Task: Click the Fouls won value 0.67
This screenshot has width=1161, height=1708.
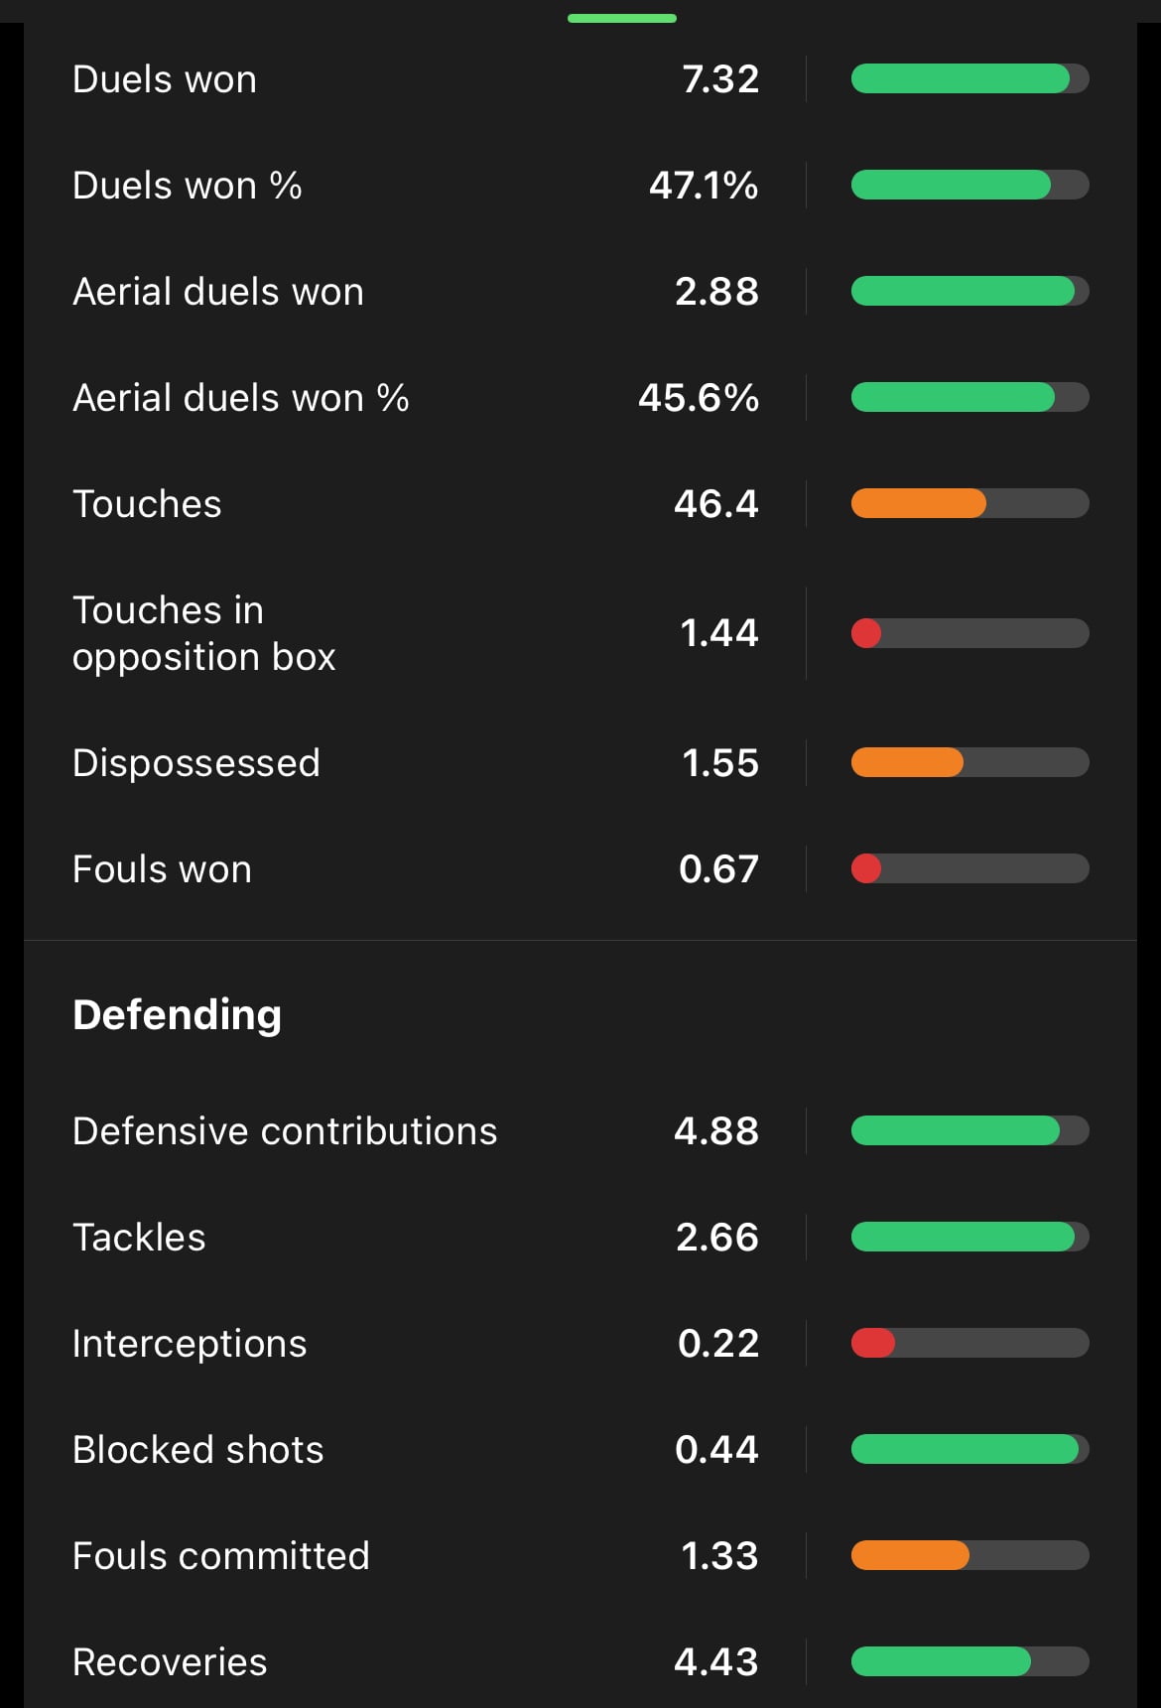Action: click(718, 869)
